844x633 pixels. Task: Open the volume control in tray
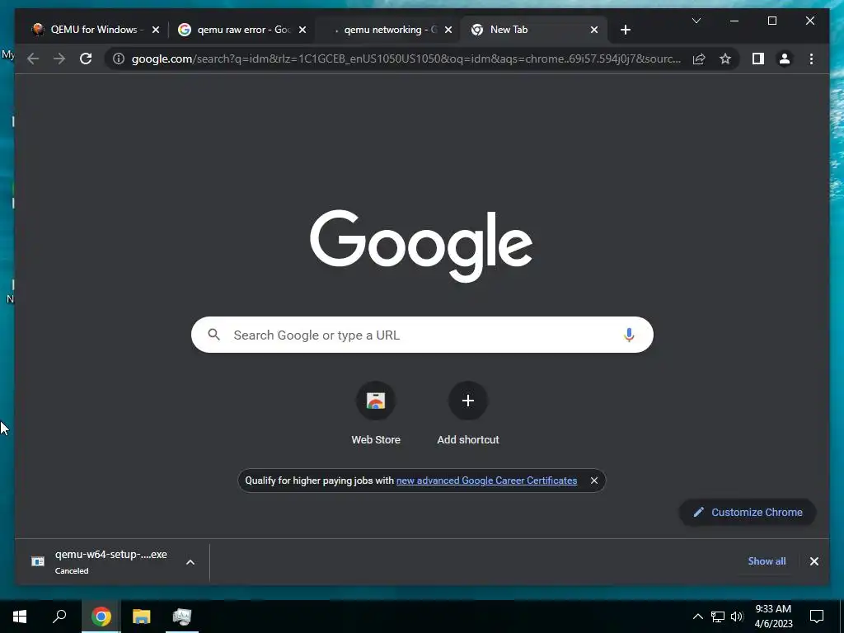[x=737, y=617]
